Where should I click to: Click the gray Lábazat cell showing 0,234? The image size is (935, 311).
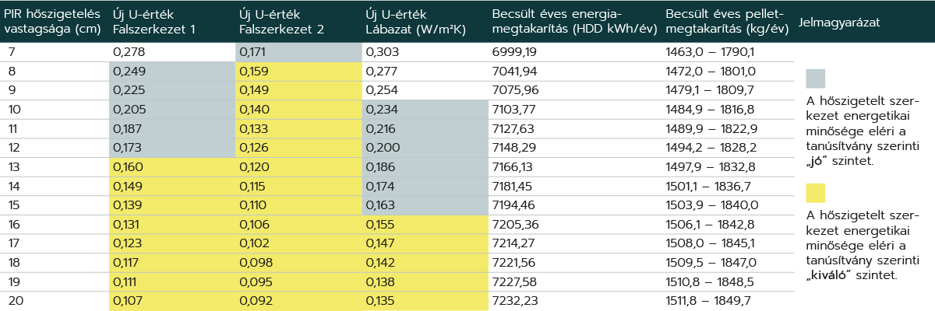[x=425, y=110]
